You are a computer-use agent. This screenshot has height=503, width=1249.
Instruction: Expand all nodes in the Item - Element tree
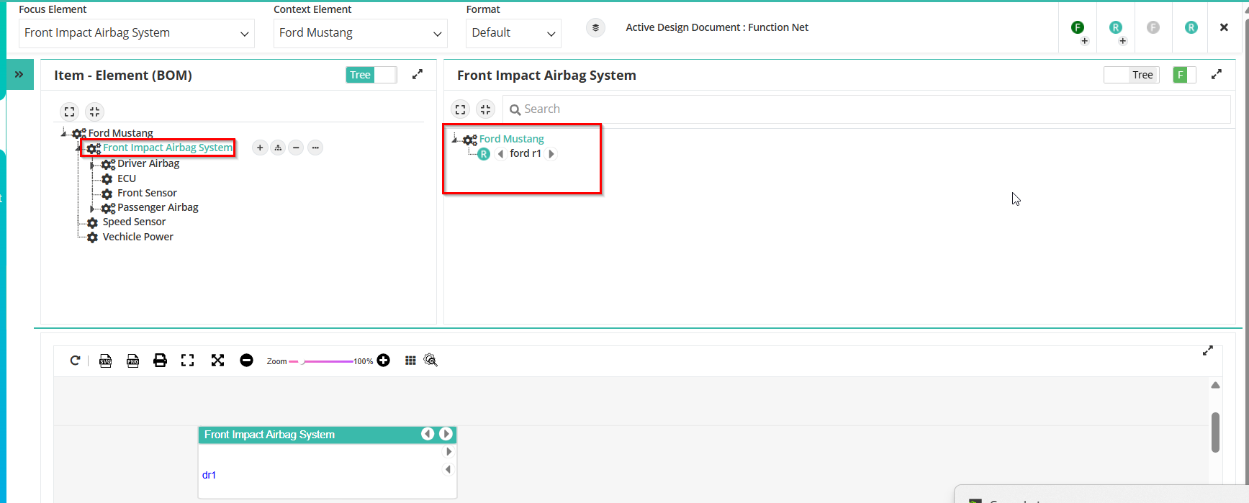tap(69, 112)
